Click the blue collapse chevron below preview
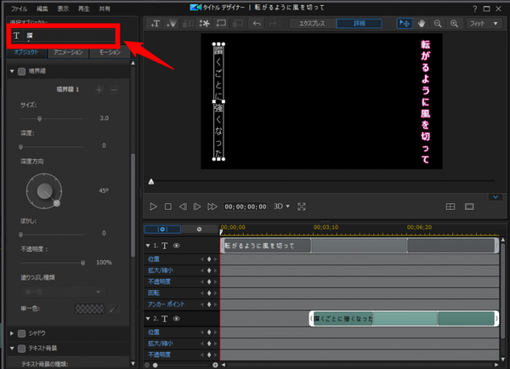 tap(496, 197)
